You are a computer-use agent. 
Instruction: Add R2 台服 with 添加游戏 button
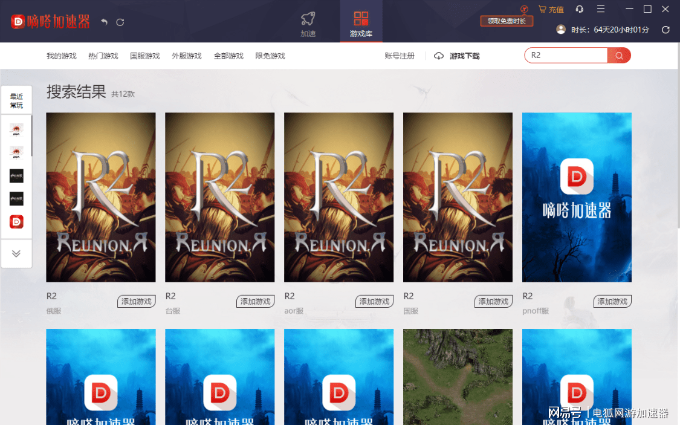[x=256, y=302]
